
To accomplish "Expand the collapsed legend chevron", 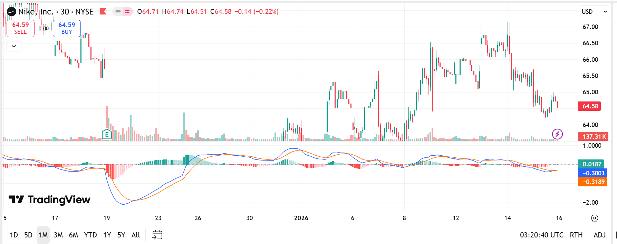I will (14, 46).
